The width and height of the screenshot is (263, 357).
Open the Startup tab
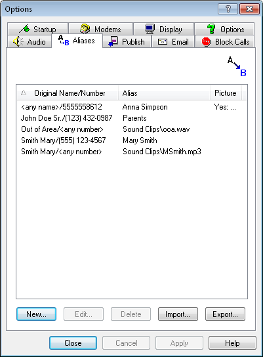point(38,29)
